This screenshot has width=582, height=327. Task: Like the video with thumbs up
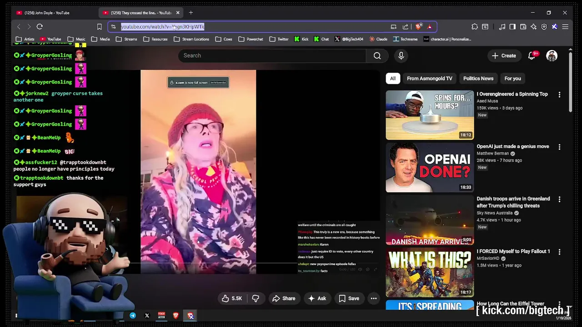pos(232,298)
